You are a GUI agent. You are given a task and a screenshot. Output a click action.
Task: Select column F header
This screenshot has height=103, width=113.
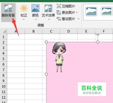[104, 31]
